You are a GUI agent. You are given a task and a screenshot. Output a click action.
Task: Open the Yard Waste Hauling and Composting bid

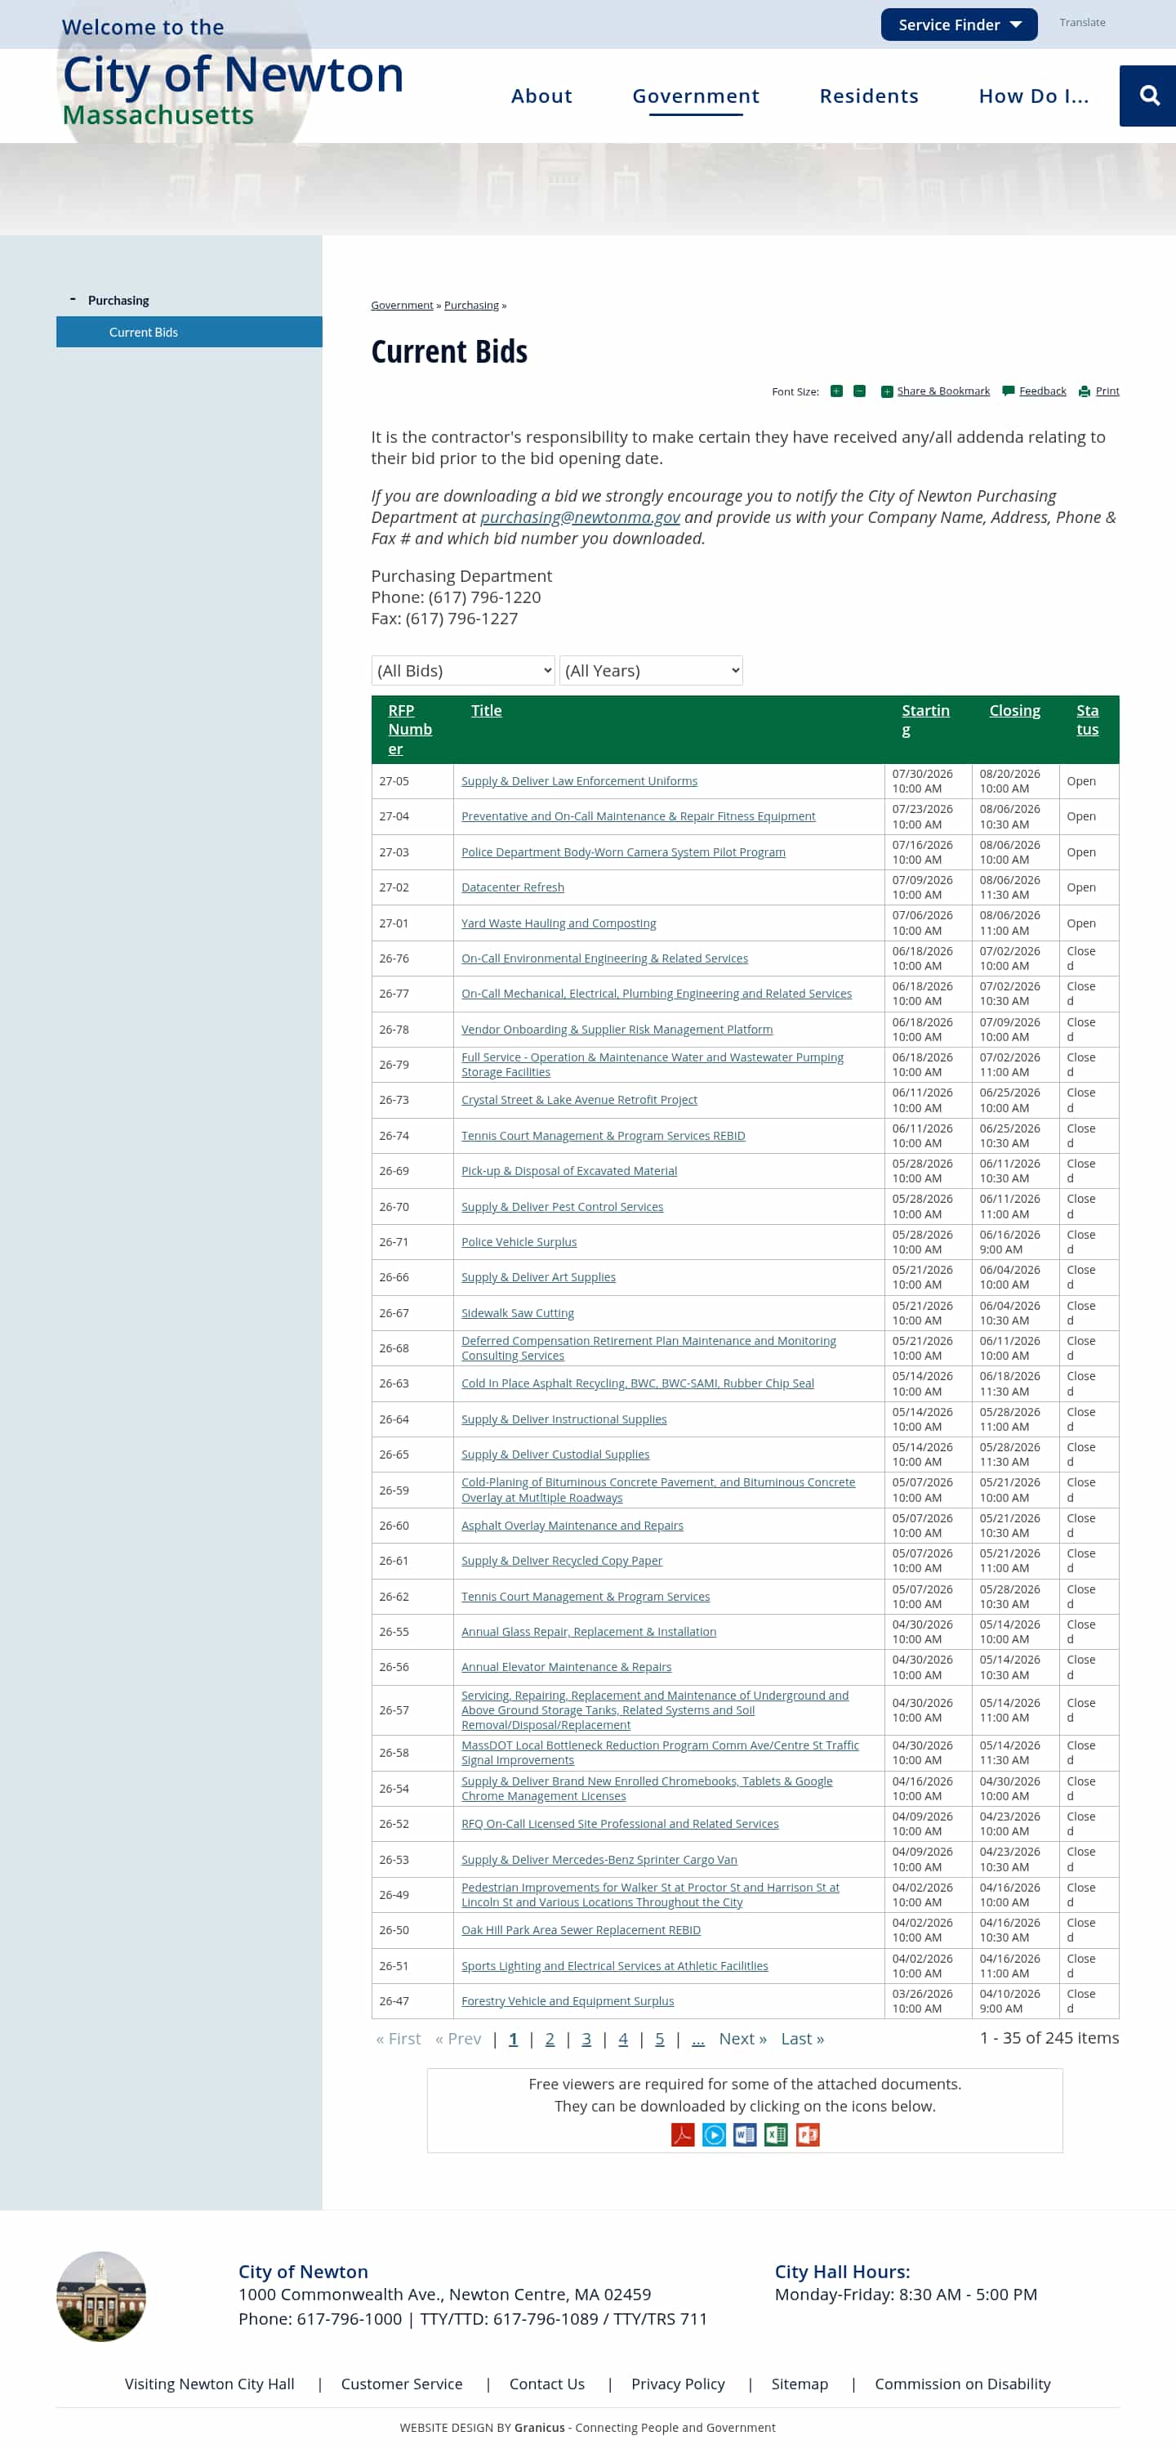[x=559, y=923]
